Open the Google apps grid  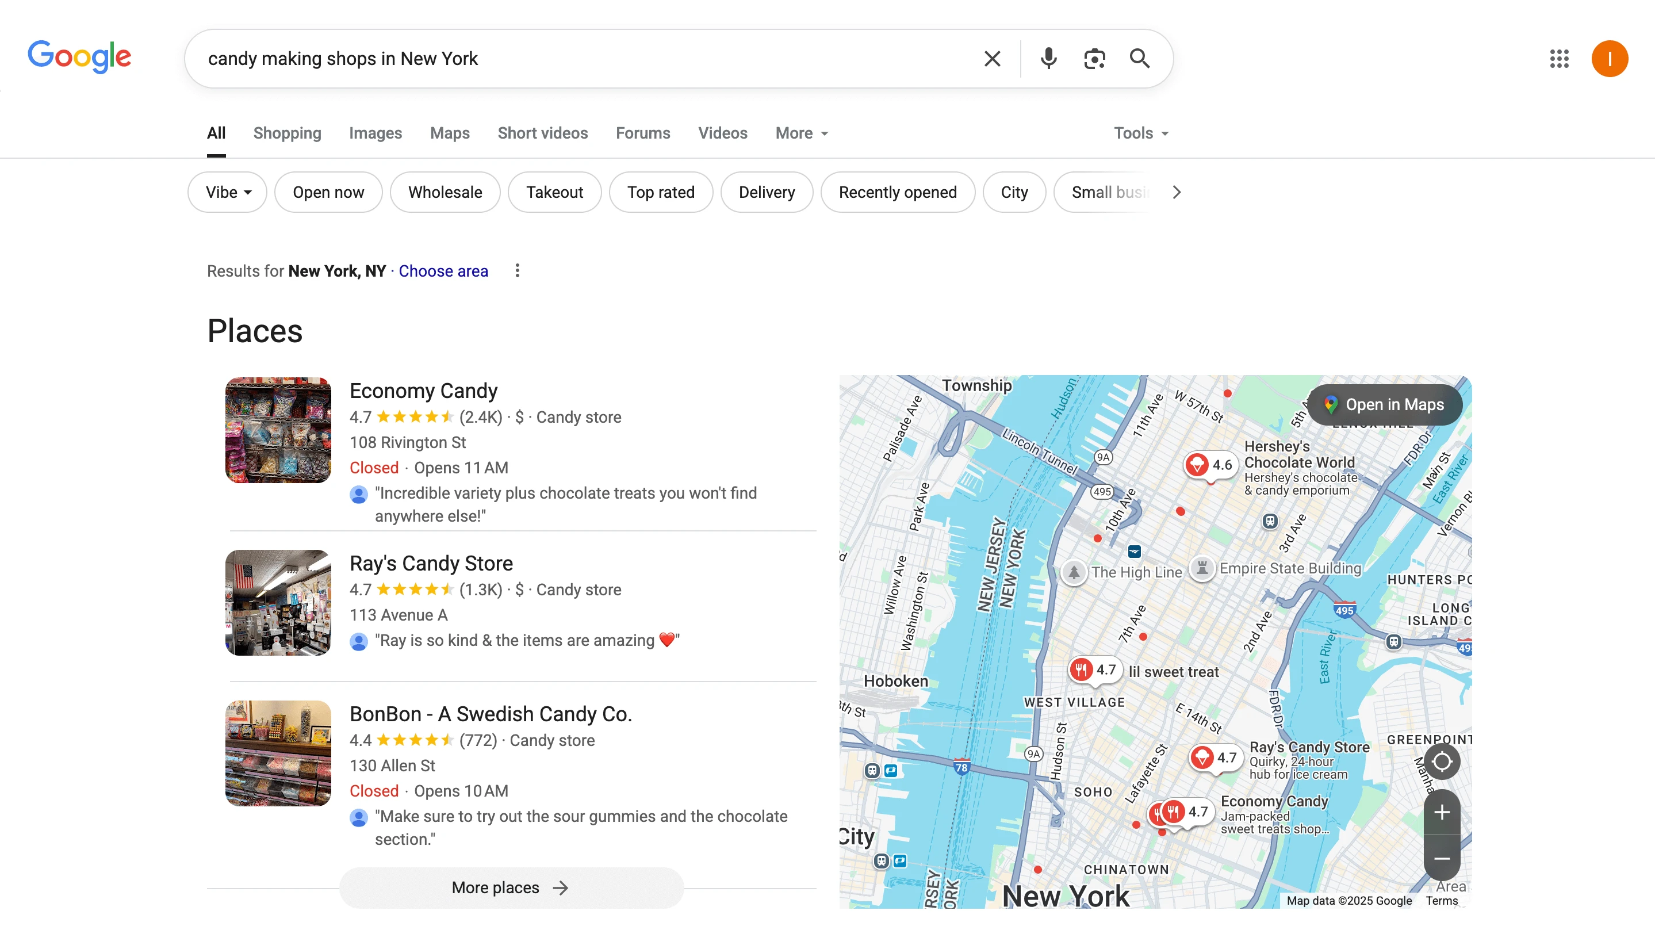1559,59
